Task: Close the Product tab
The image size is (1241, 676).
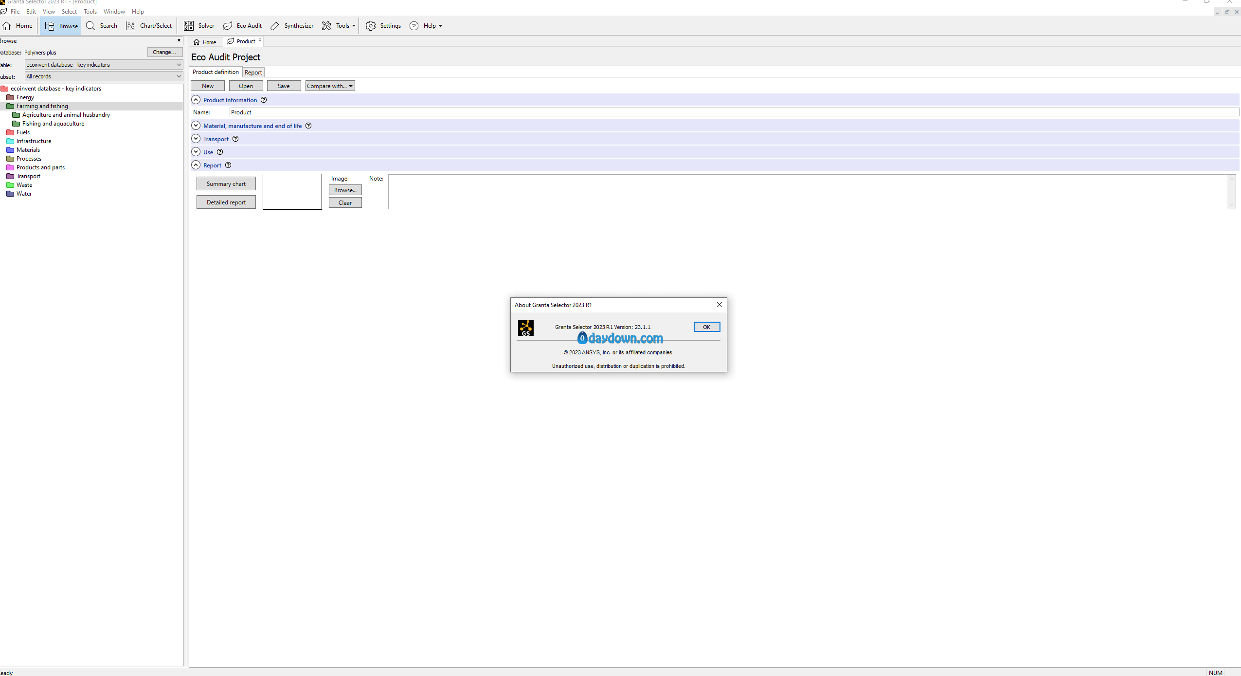Action: click(x=260, y=40)
